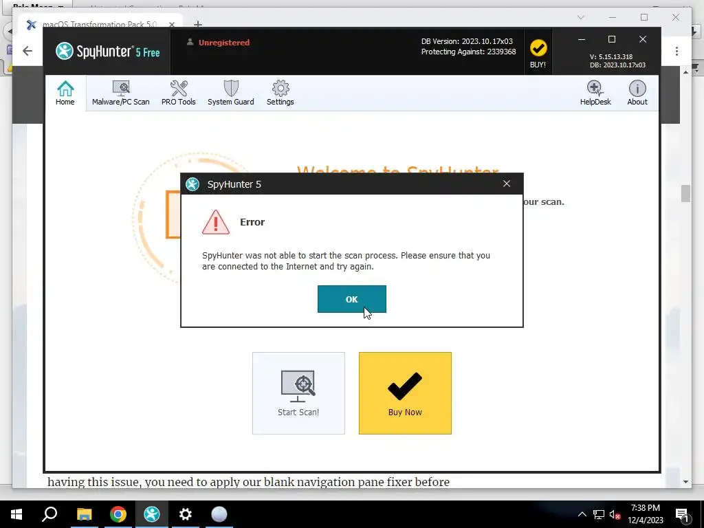Open the taskbar clock showing 7:38 PM
The height and width of the screenshot is (528, 704).
click(x=646, y=514)
